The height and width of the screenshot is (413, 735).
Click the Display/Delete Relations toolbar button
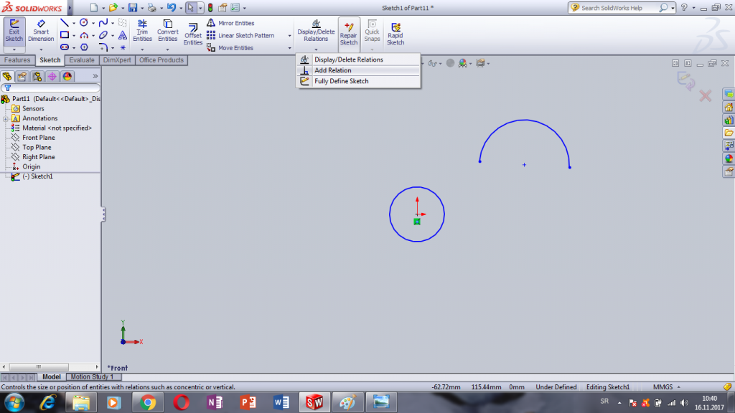click(x=316, y=31)
